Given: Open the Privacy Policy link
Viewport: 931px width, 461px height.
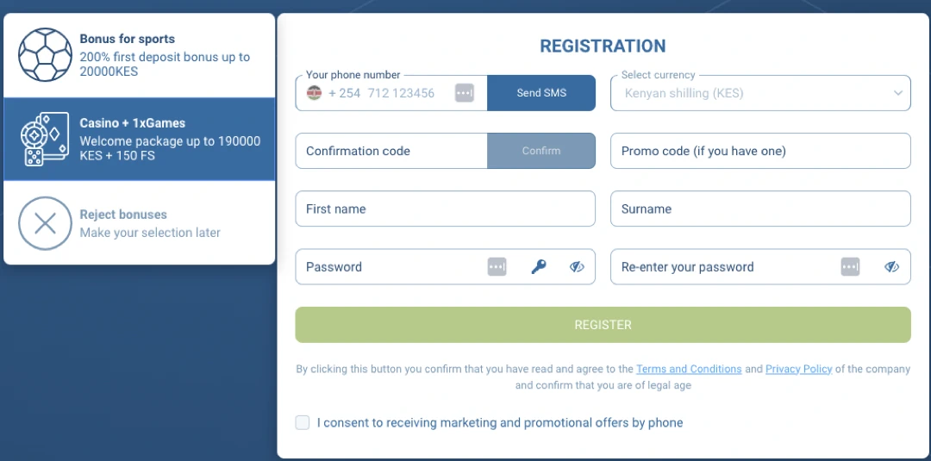Looking at the screenshot, I should coord(798,369).
